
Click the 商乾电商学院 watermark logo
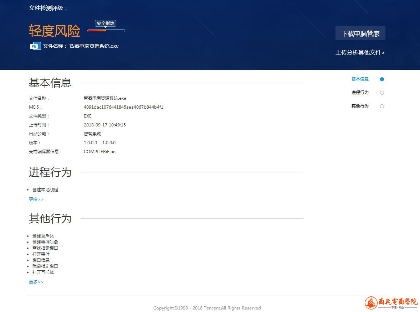391,303
